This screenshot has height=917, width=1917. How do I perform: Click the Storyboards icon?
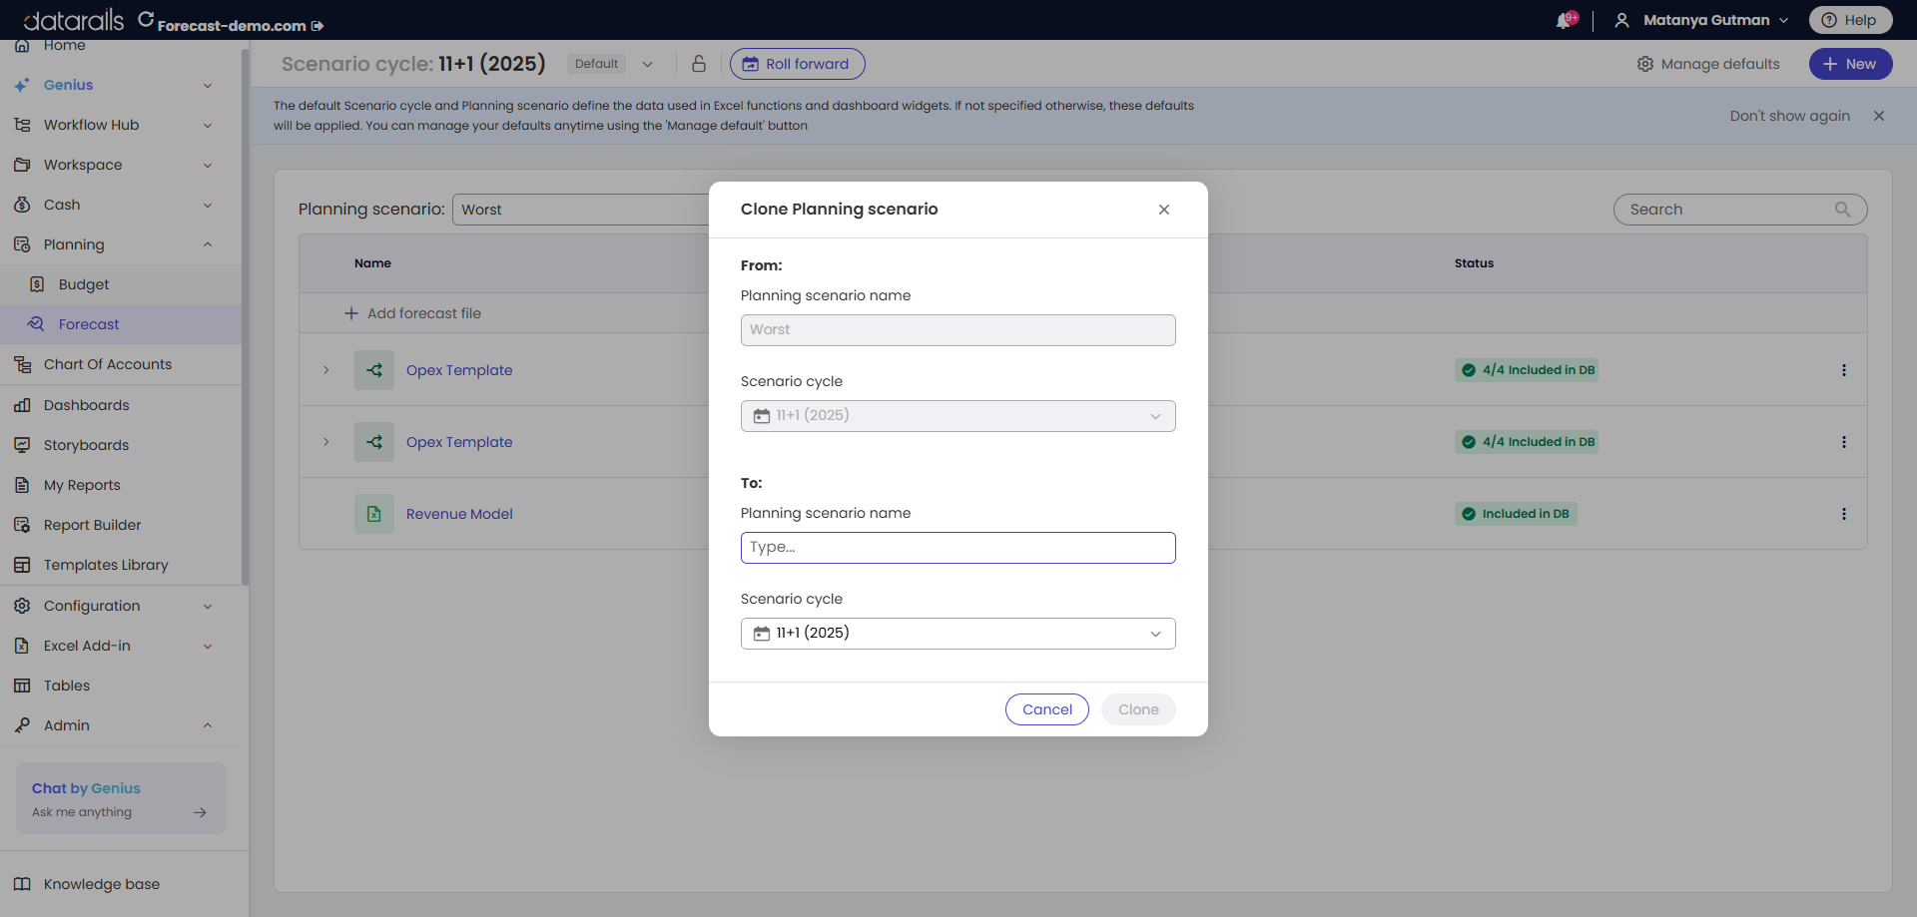tap(22, 445)
